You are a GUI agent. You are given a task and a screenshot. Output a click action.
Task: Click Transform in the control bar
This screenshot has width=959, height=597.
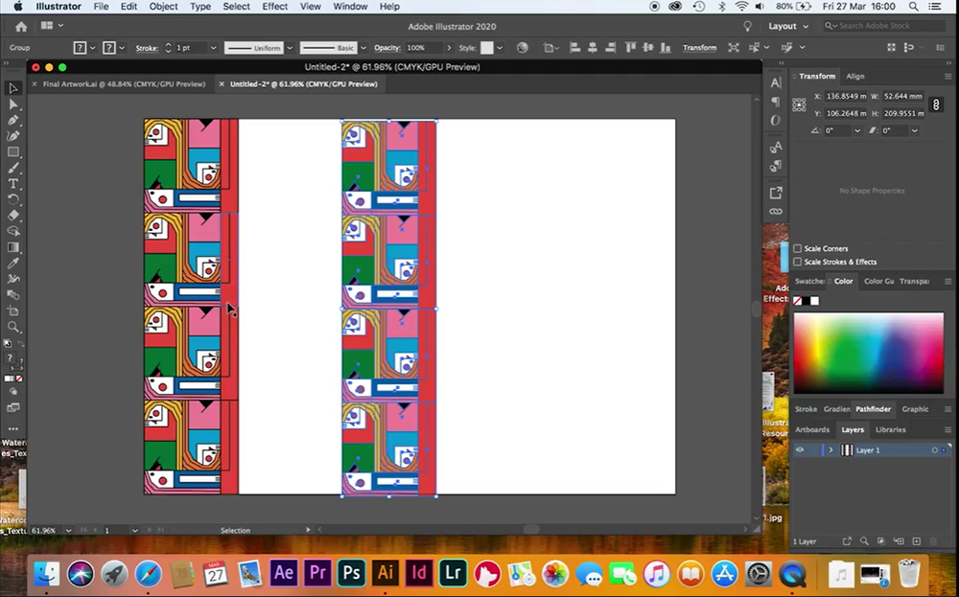pyautogui.click(x=699, y=47)
